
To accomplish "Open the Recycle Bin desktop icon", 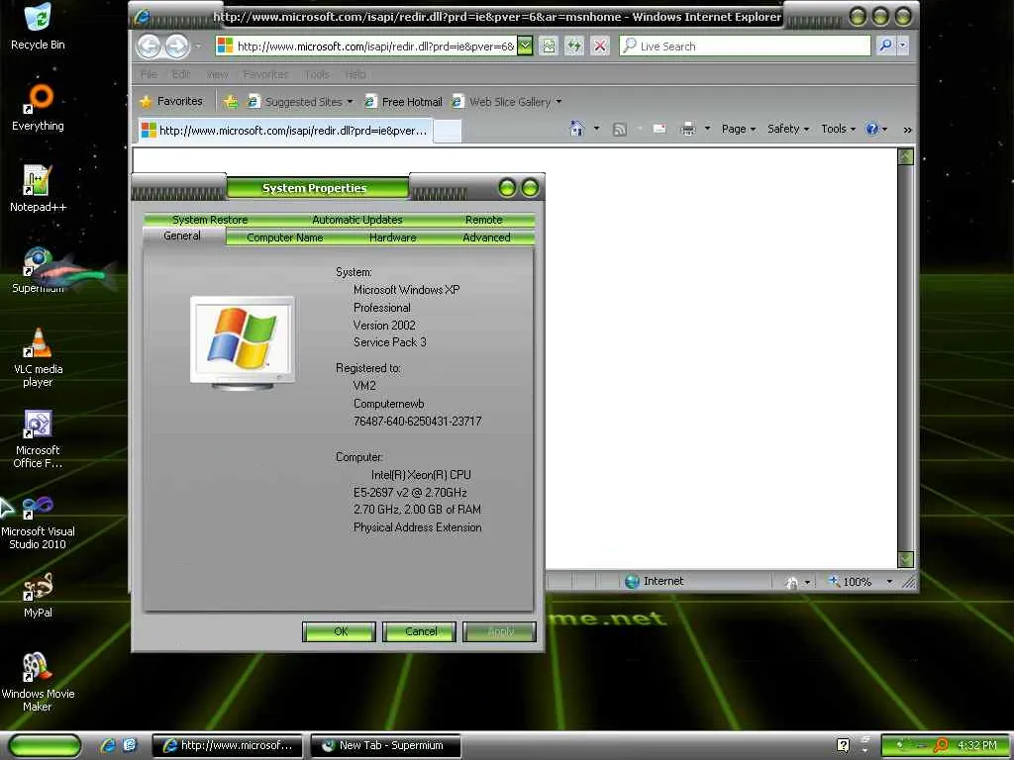I will pyautogui.click(x=38, y=27).
